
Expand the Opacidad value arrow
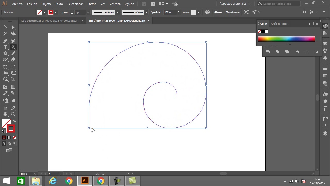click(179, 12)
